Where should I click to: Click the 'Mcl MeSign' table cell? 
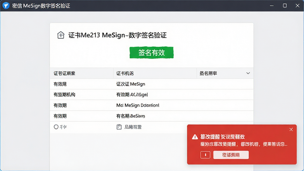click(138, 105)
